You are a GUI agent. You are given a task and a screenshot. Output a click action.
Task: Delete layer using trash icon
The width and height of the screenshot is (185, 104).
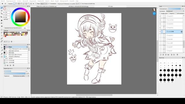[x=177, y=55]
